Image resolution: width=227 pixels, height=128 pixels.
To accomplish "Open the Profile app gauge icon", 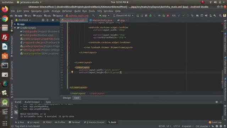I will click(159, 16).
